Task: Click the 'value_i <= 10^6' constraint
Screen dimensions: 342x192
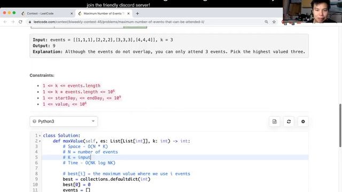Action: tap(64, 104)
